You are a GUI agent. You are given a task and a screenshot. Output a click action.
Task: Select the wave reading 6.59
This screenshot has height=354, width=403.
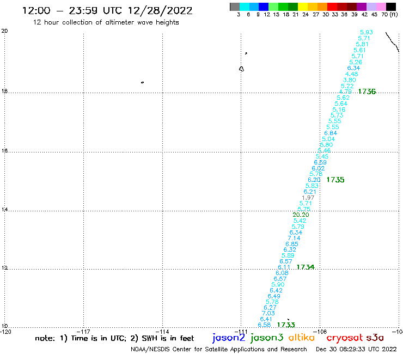320,162
